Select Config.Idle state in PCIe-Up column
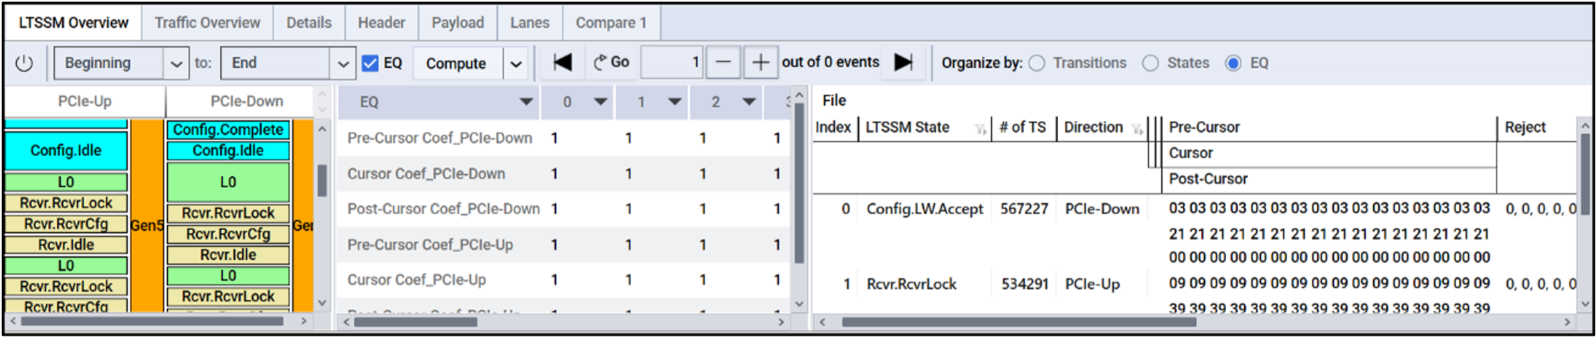1596x337 pixels. pyautogui.click(x=66, y=151)
